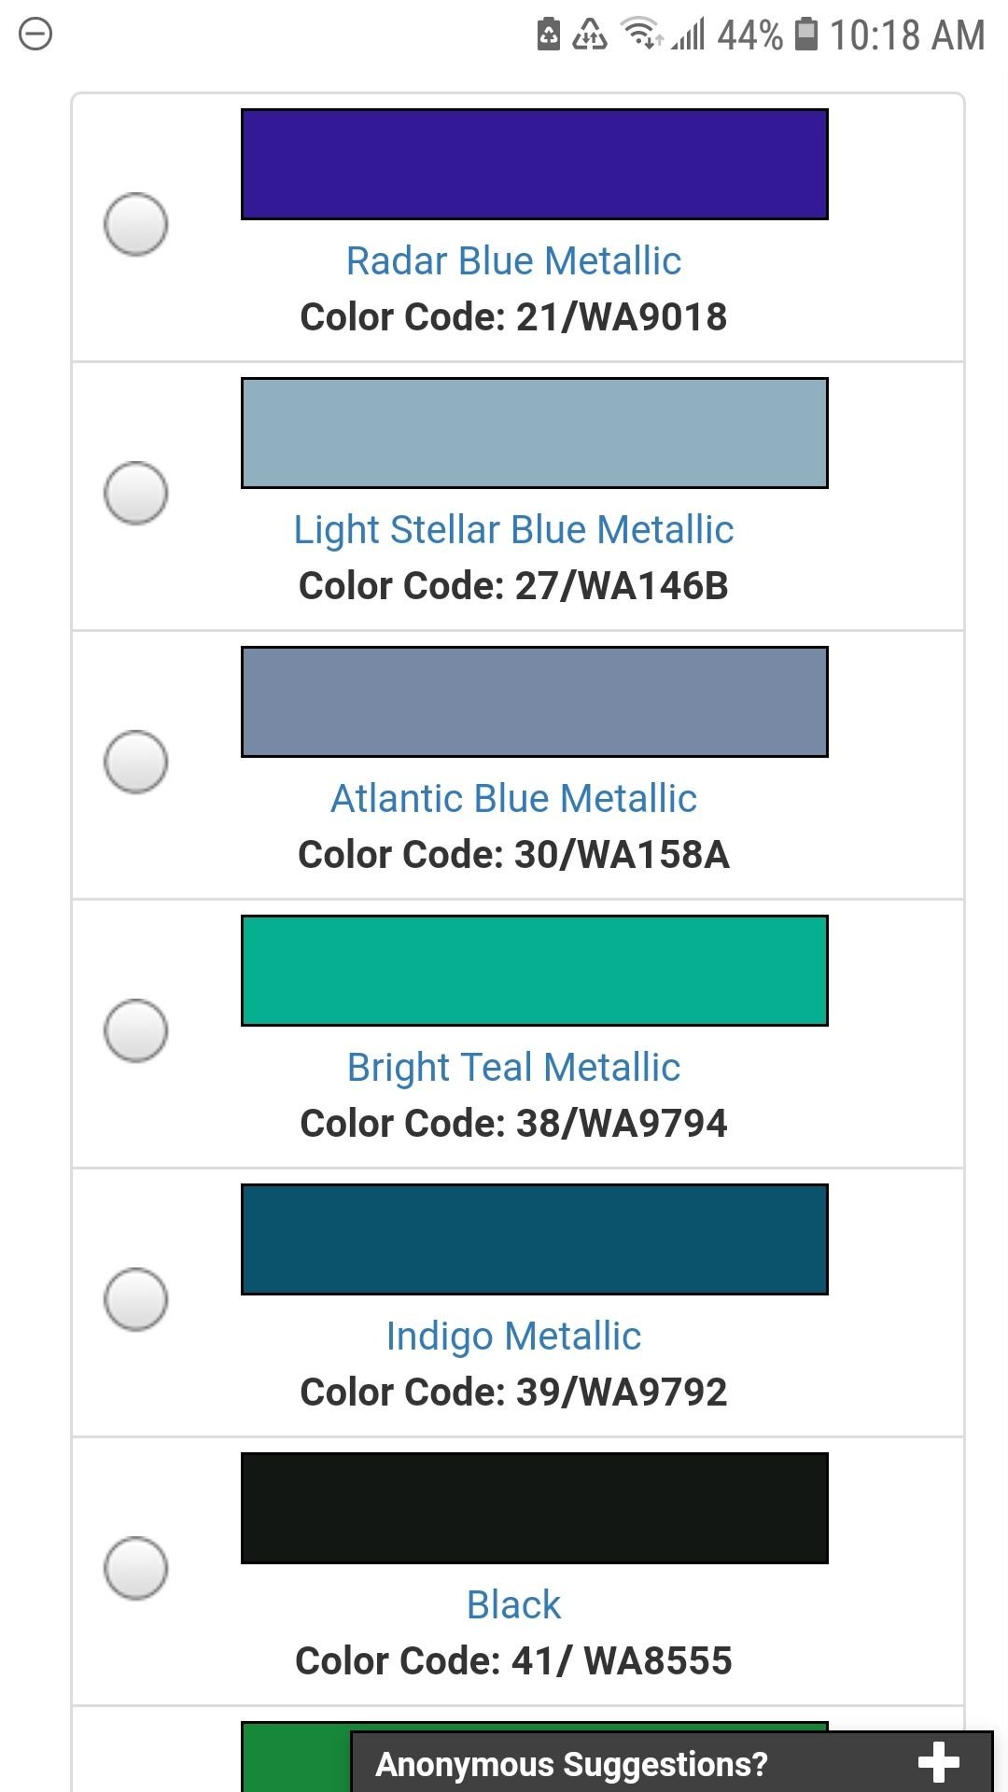Open the Radar Blue Metallic link
Viewport: 1008px width, 1792px height.
click(x=513, y=261)
